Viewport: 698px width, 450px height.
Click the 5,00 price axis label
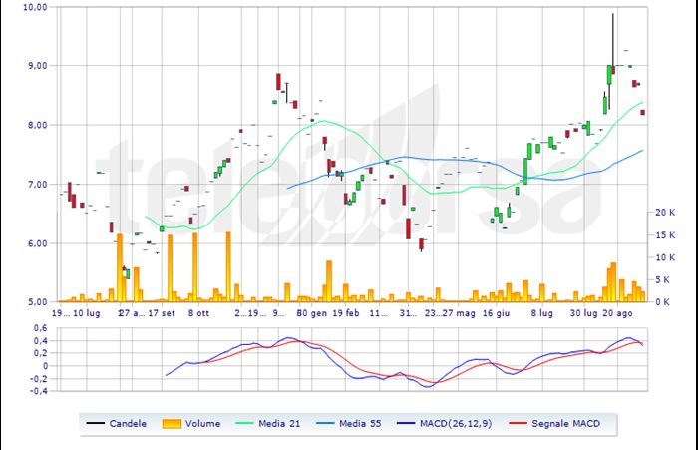coord(38,302)
